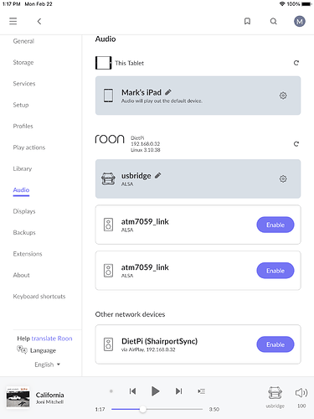Open the volume control speaker icon

301,393
